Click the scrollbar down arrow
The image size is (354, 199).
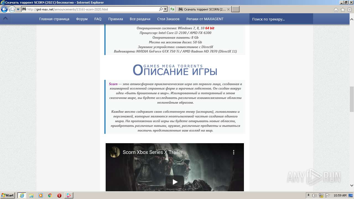(x=352, y=185)
